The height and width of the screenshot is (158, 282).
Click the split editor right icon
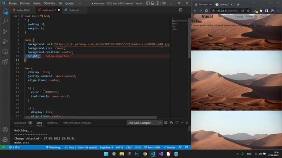click(x=181, y=10)
